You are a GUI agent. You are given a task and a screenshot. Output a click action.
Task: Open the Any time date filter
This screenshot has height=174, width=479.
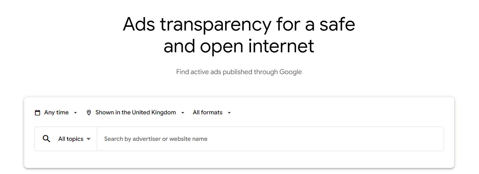[56, 113]
